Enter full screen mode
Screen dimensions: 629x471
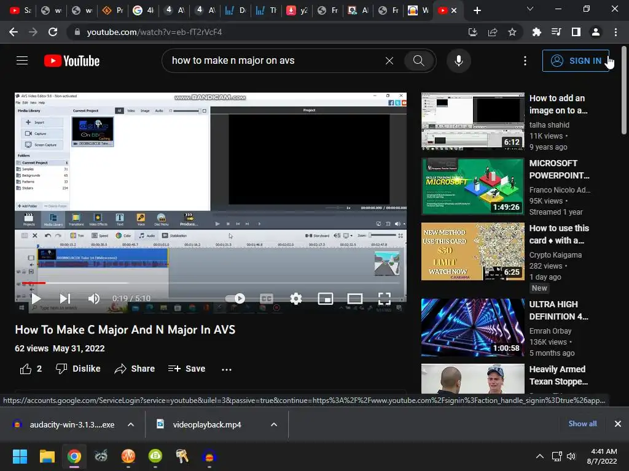[385, 299]
